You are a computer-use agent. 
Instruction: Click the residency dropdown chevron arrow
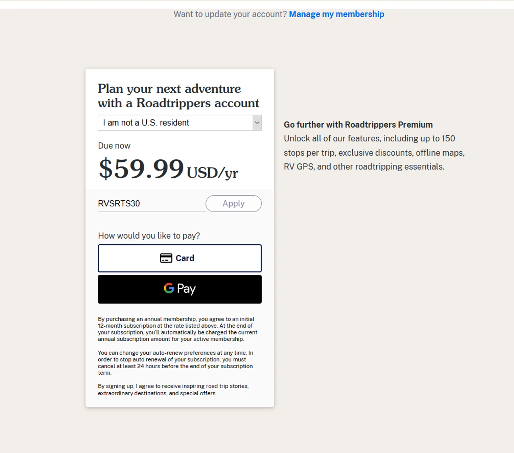pos(257,123)
